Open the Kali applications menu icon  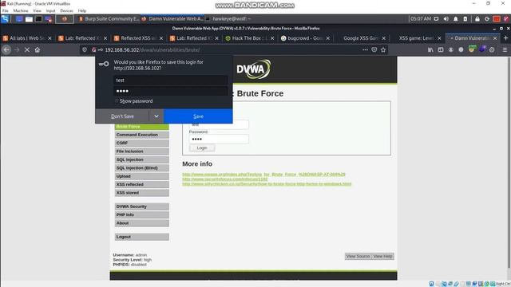(x=6, y=19)
